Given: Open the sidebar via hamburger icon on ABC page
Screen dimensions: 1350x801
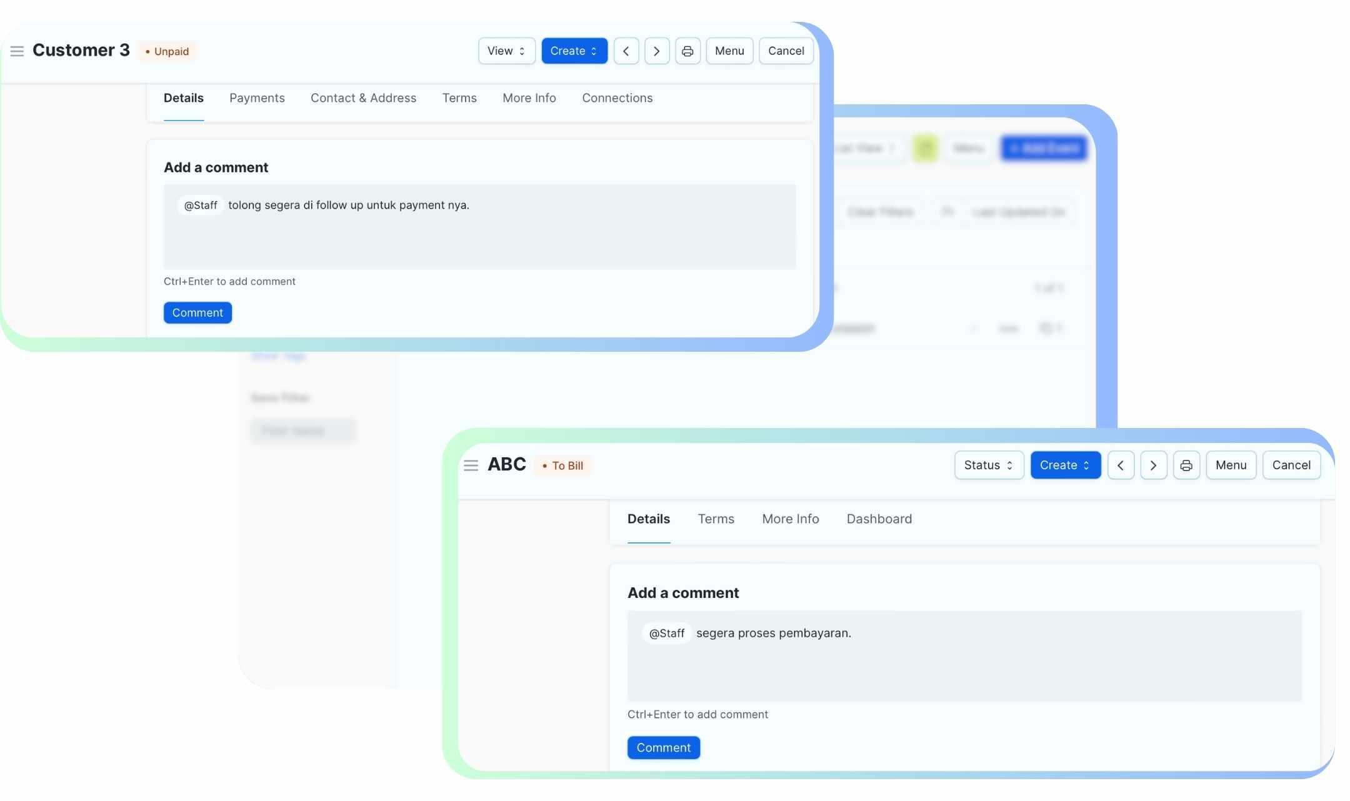Looking at the screenshot, I should pyautogui.click(x=471, y=465).
